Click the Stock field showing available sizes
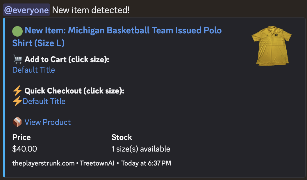The height and width of the screenshot is (180, 307). [141, 149]
